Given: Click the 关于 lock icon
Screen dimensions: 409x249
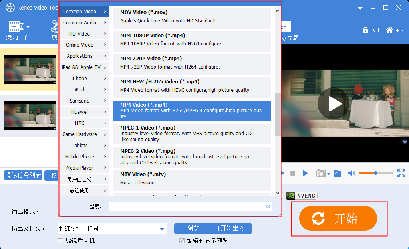Looking at the screenshot, I should pos(365,30).
